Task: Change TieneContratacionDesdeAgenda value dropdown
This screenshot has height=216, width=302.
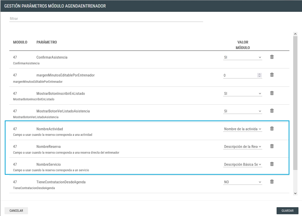Action: 243,182
